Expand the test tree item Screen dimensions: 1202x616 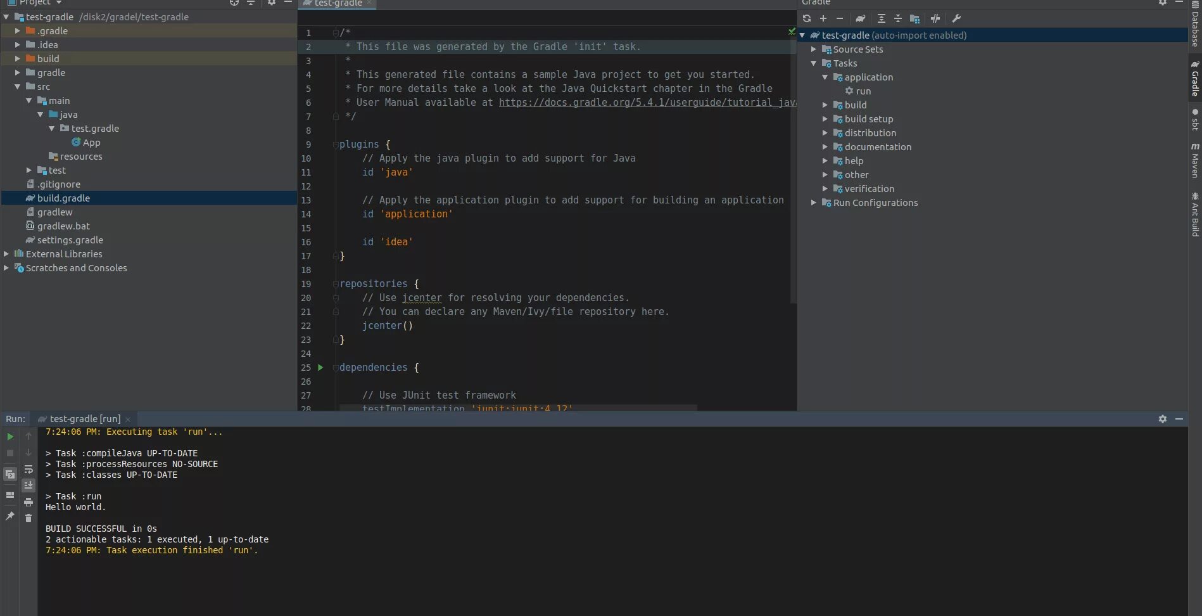coord(28,170)
